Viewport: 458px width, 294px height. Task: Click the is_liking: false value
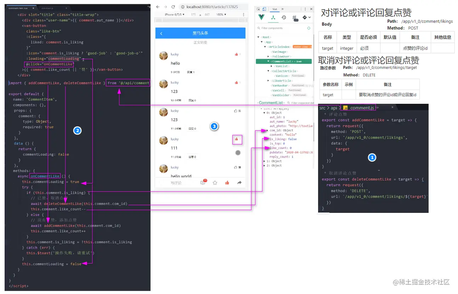(293, 139)
